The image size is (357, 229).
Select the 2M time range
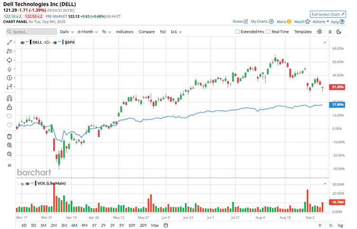click(54, 225)
